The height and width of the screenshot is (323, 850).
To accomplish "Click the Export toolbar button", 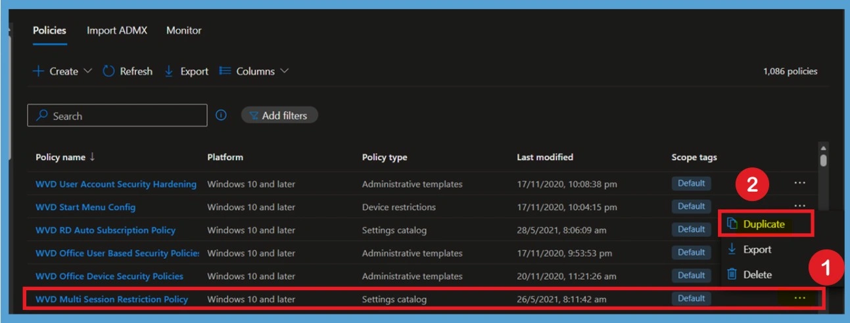I will (186, 71).
